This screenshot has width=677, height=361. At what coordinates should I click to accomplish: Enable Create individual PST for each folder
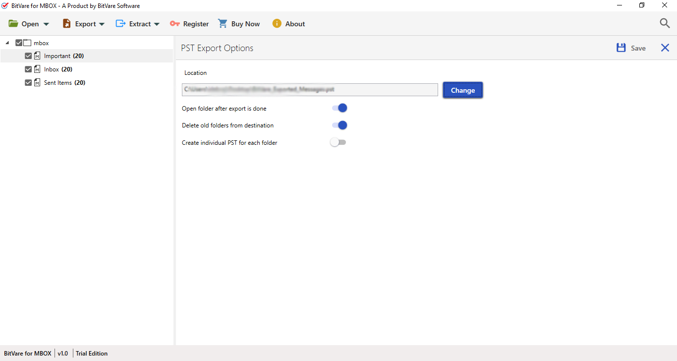click(x=338, y=142)
